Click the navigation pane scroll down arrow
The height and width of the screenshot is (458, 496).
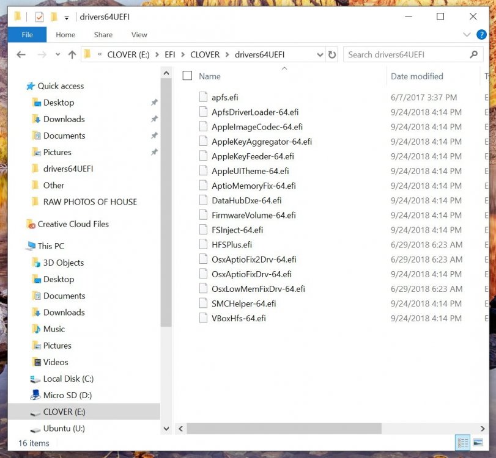pos(166,429)
